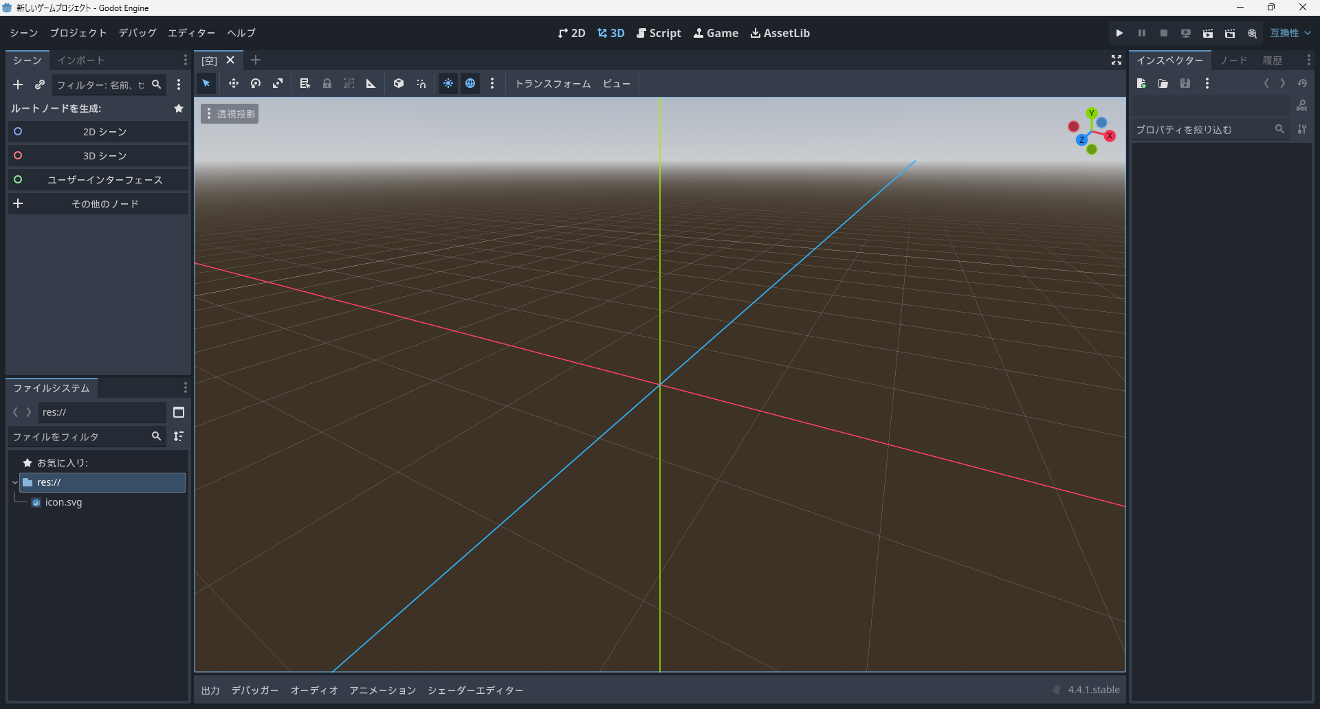Instantiate child scene with link icon
Screen dimensions: 1320x709
click(40, 85)
